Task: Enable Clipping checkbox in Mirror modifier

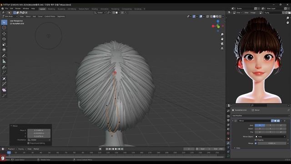Action: pos(256,140)
